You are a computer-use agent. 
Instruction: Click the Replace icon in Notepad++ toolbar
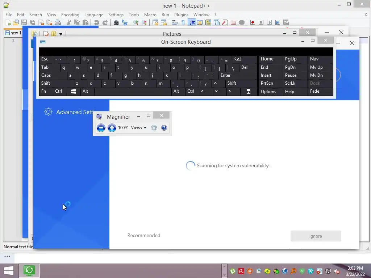click(x=125, y=22)
